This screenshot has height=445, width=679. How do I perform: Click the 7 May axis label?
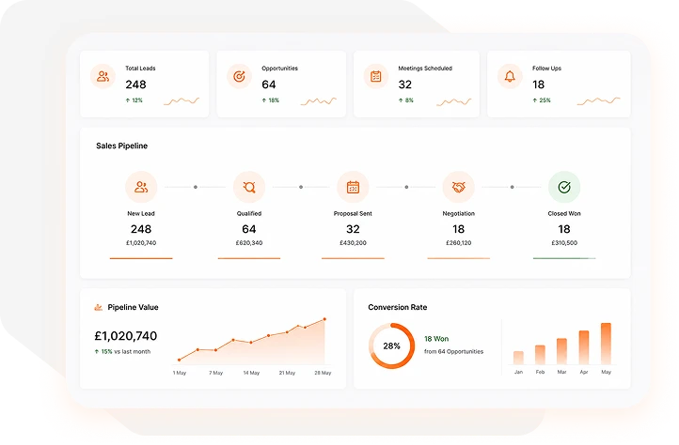pyautogui.click(x=215, y=373)
